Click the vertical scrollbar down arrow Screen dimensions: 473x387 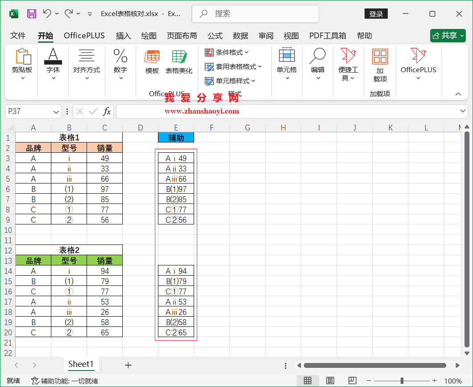coord(467,353)
